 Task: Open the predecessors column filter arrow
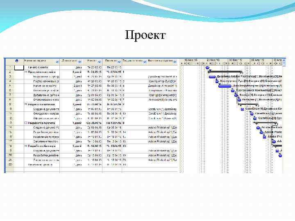(145, 62)
